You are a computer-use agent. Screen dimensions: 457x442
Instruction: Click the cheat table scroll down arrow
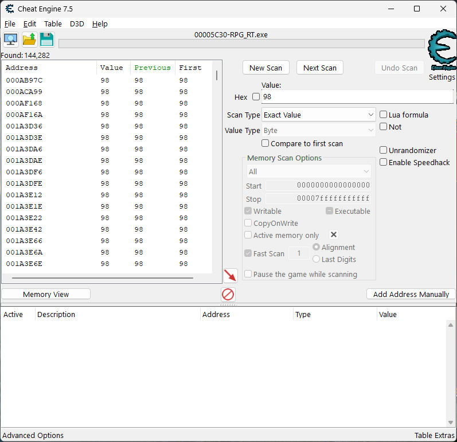point(451,422)
